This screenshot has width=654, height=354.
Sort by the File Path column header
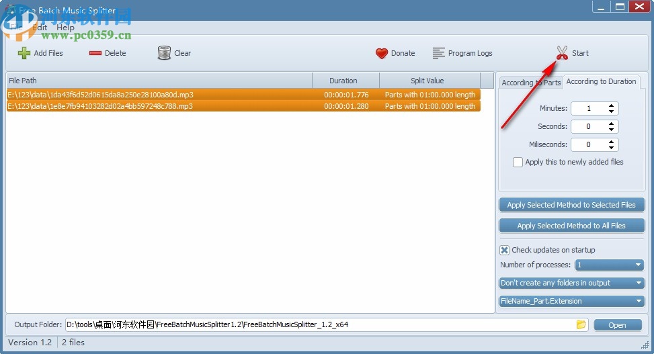point(159,81)
